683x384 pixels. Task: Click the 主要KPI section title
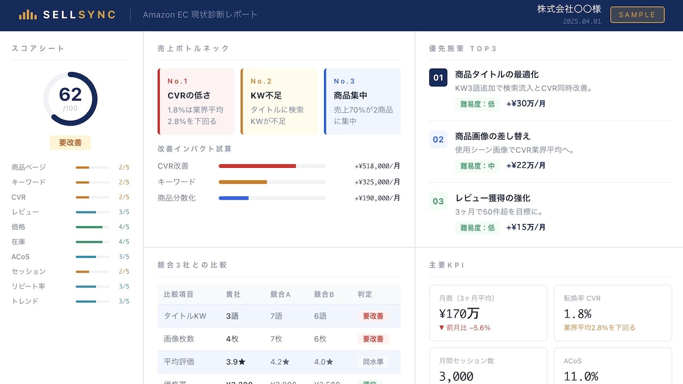[x=447, y=265]
